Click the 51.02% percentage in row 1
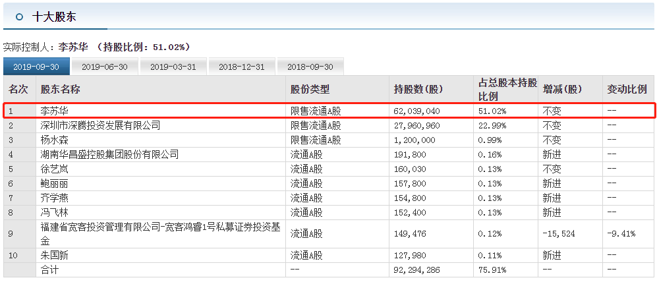The width and height of the screenshot is (657, 286). coord(492,112)
